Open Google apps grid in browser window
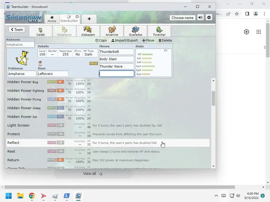 (258, 32)
